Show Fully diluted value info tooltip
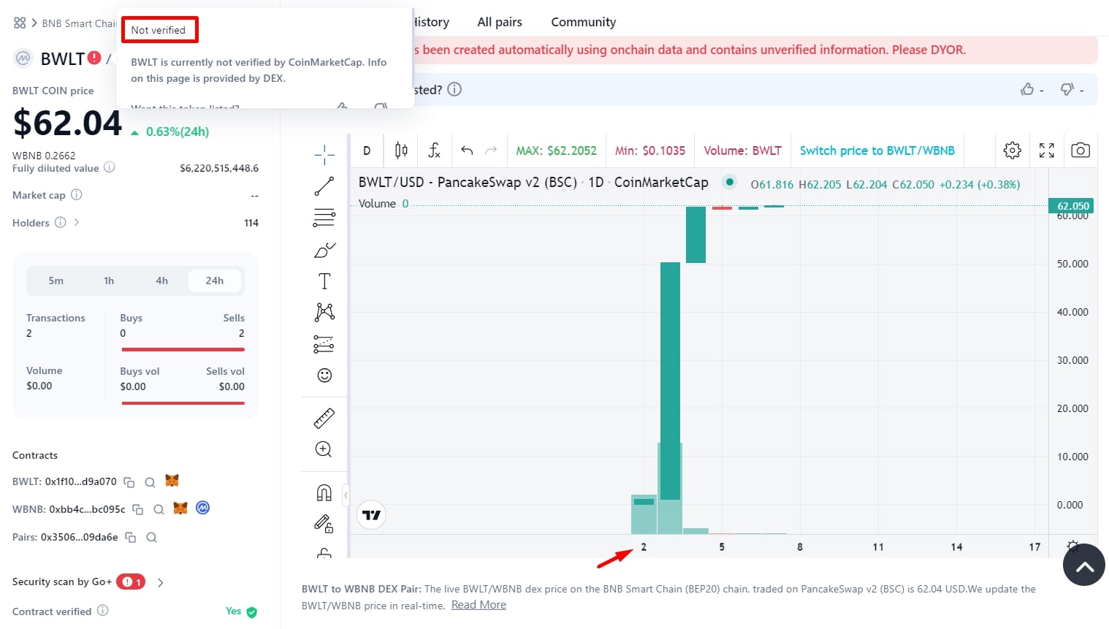1109x629 pixels. [x=110, y=167]
